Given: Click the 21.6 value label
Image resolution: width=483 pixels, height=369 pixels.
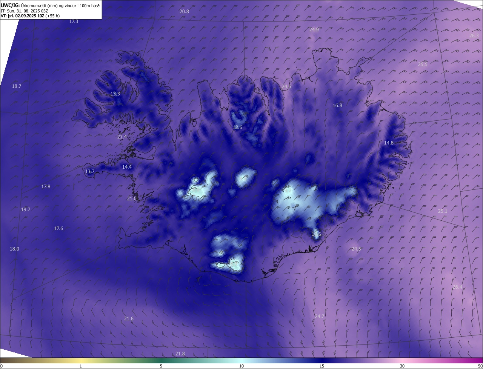Looking at the screenshot, I should tap(129, 319).
